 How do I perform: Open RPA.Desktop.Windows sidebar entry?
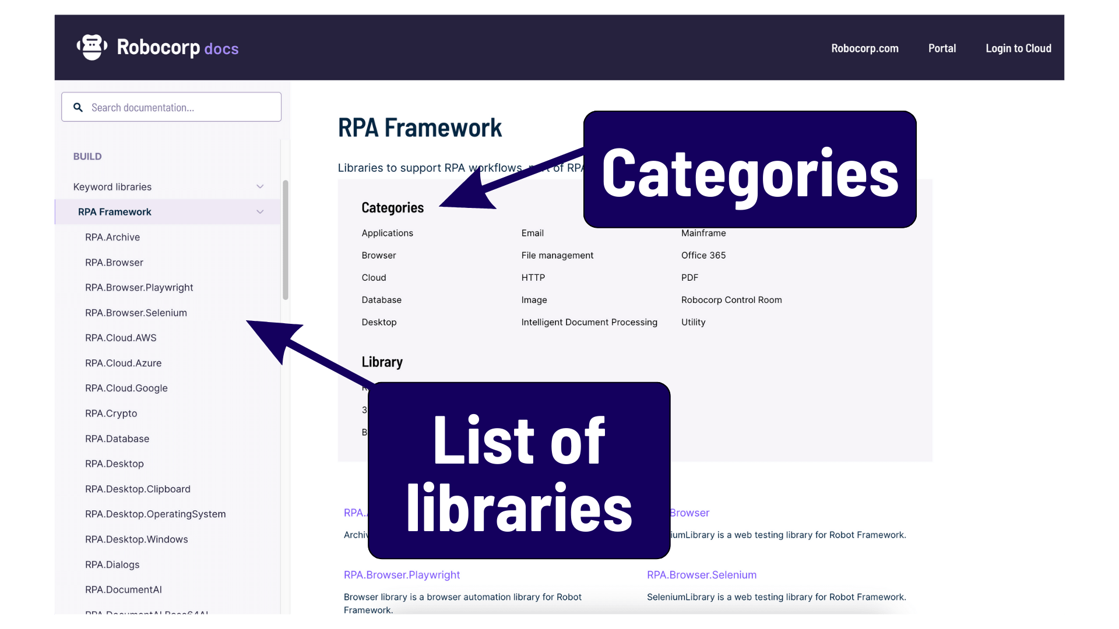pyautogui.click(x=136, y=539)
